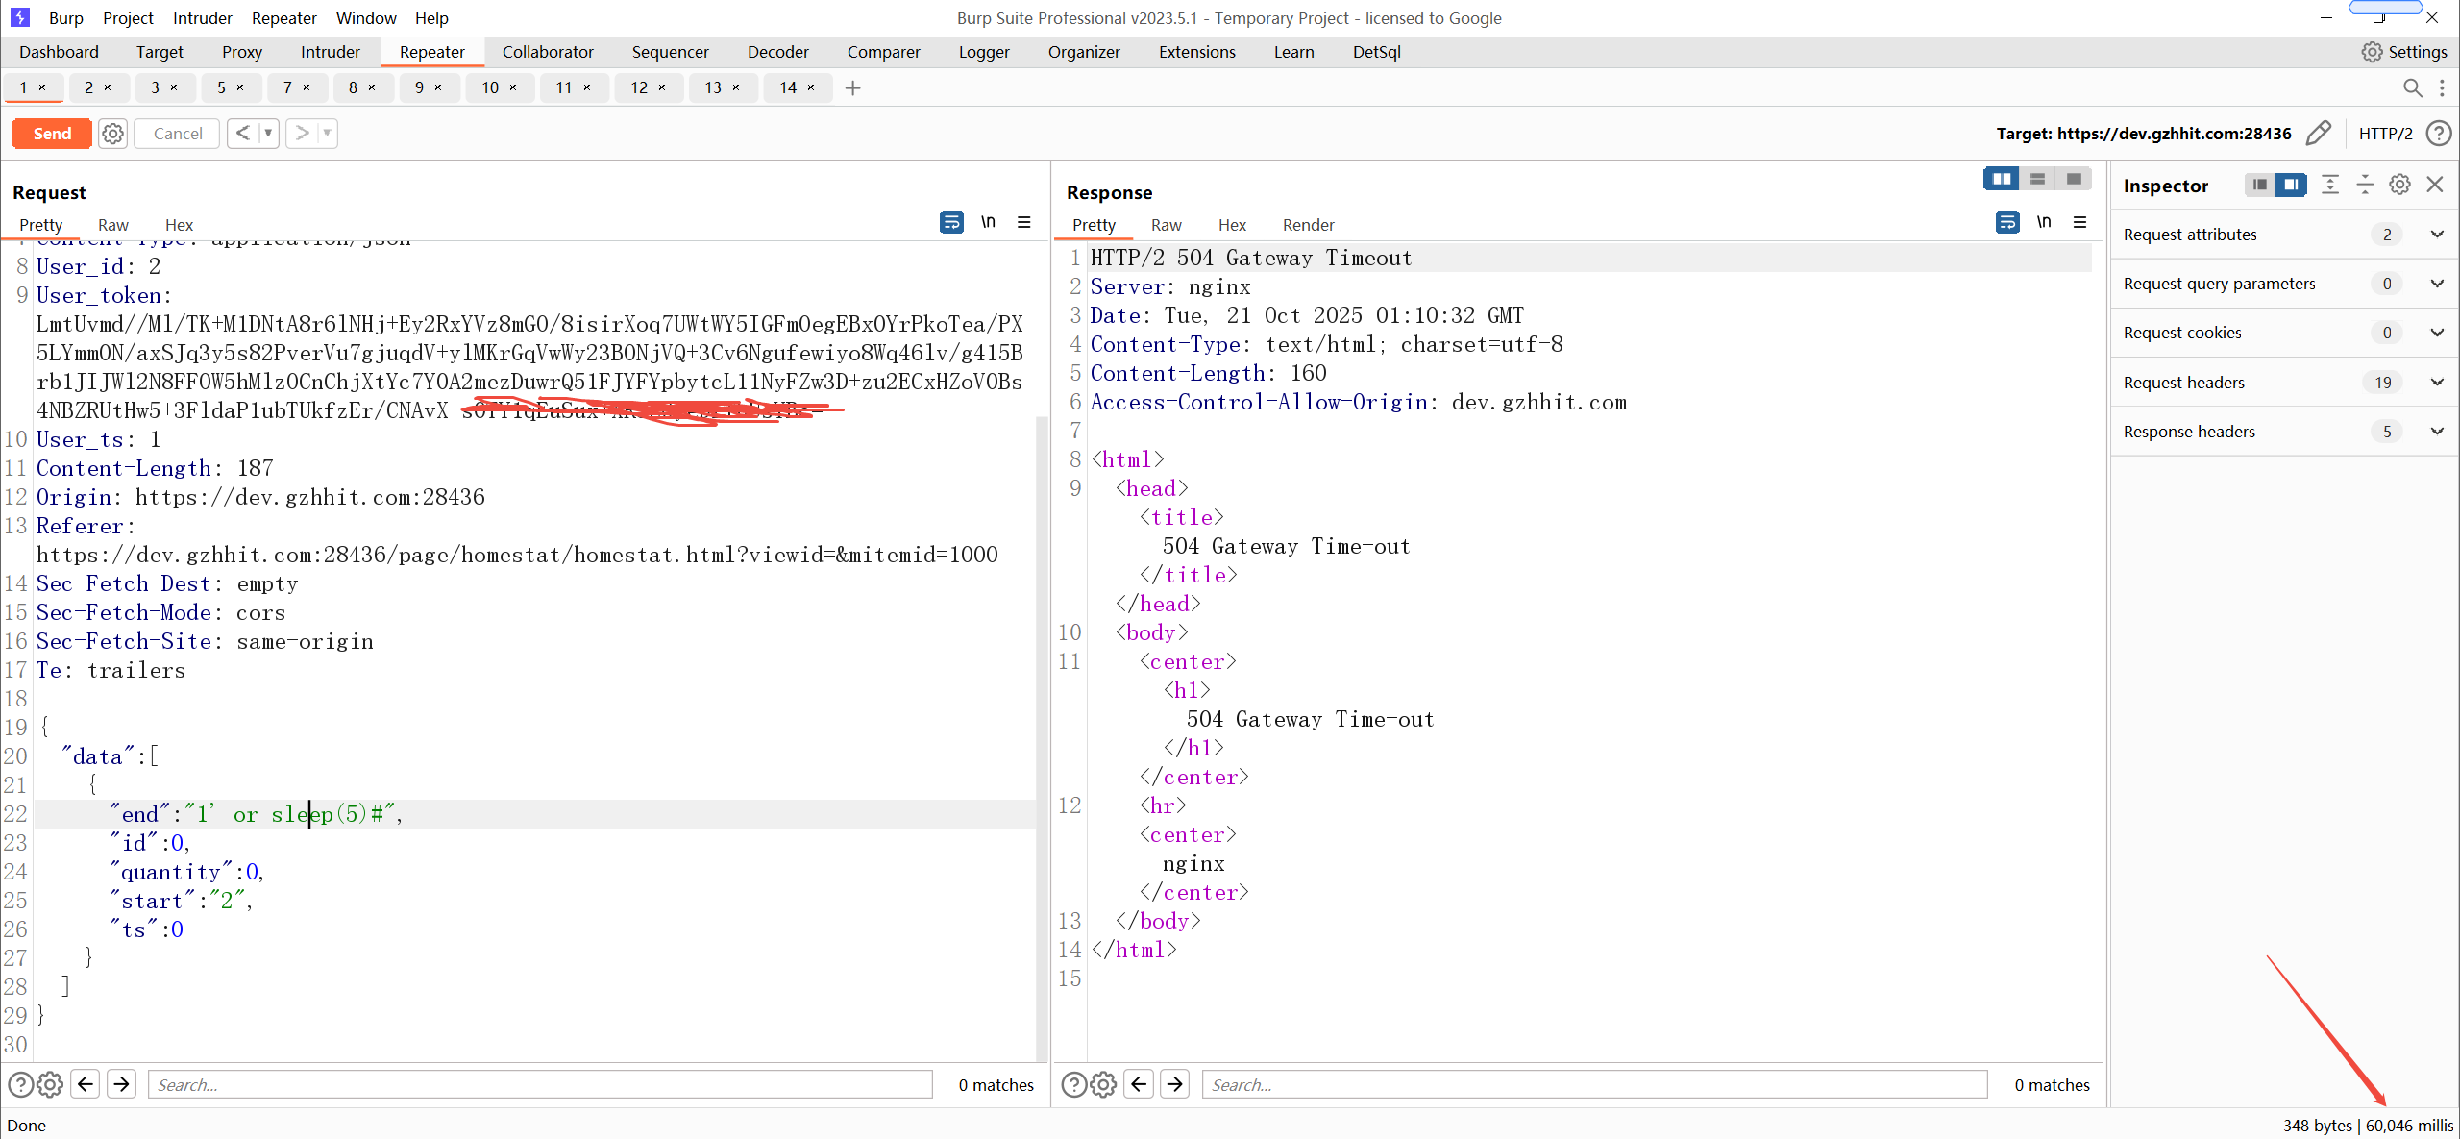Viewport: 2460px width, 1139px height.
Task: Click the Response search input field
Action: click(x=1593, y=1084)
